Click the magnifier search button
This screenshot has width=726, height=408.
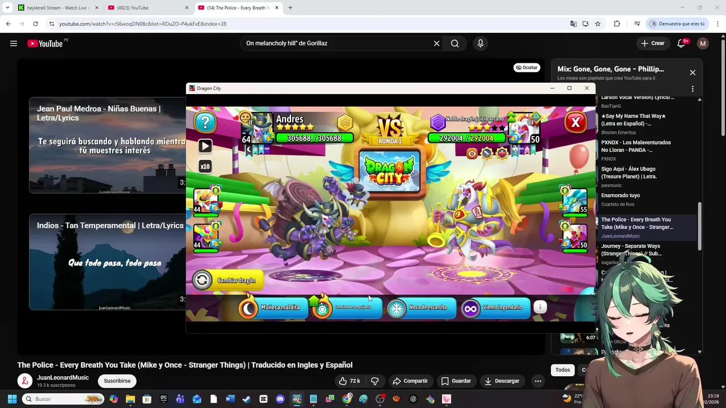pyautogui.click(x=455, y=43)
